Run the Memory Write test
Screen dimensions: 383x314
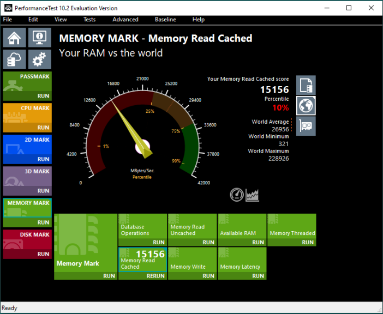coord(193,276)
